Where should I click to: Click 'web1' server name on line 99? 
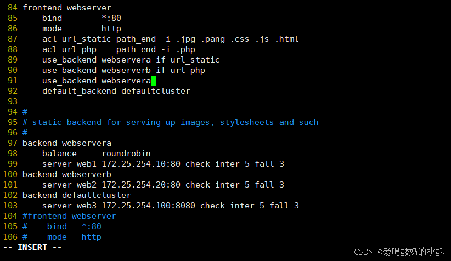point(87,164)
